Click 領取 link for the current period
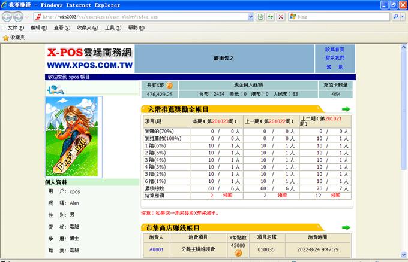The image size is (408, 262). pos(228,195)
